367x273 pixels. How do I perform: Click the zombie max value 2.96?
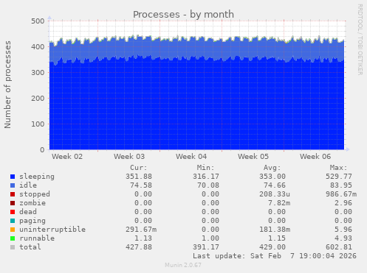tap(343, 203)
